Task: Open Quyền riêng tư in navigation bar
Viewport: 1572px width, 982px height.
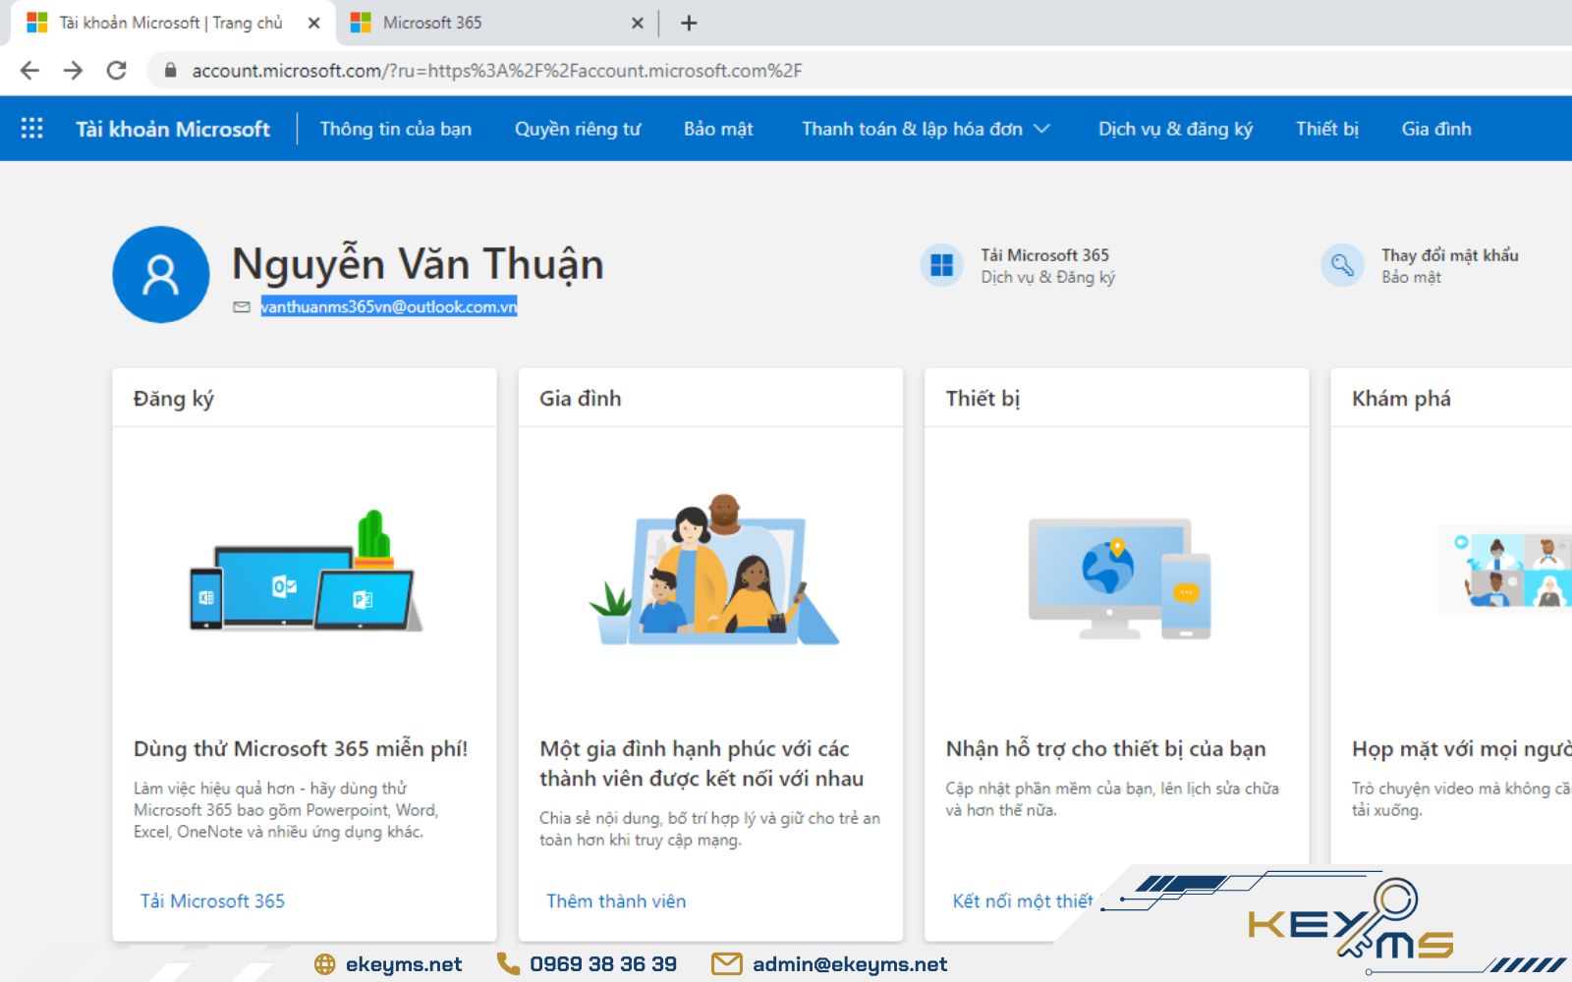Action: click(578, 129)
